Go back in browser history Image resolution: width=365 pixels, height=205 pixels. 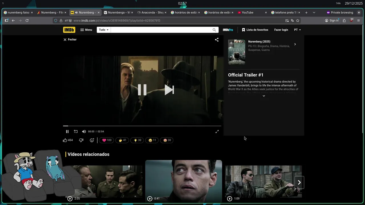[13, 20]
